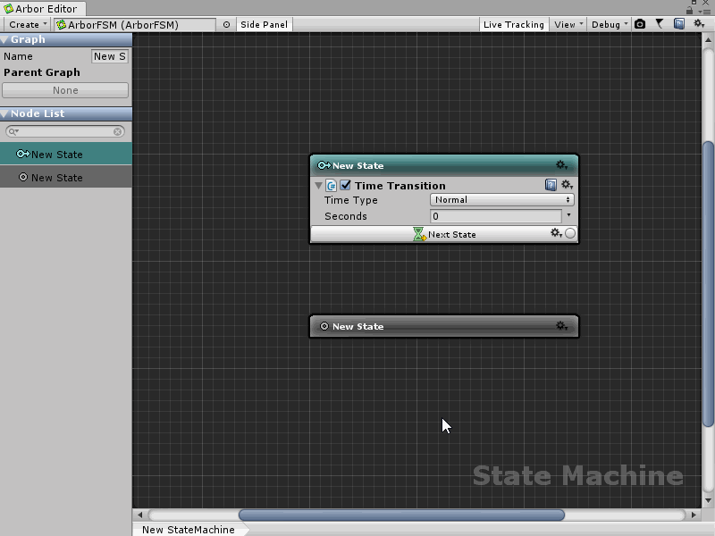The height and width of the screenshot is (536, 715).
Task: Open Time Transition behaviour gear menu
Action: (x=566, y=185)
